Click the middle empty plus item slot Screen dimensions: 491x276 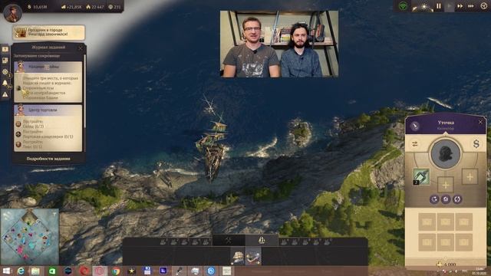coord(446,185)
